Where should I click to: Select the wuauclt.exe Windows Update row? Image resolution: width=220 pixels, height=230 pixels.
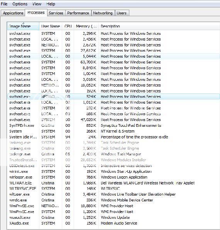113,217
